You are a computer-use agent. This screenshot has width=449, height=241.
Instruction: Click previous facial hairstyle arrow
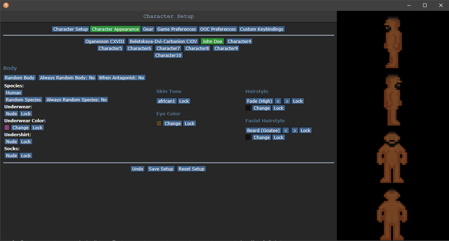(x=286, y=131)
